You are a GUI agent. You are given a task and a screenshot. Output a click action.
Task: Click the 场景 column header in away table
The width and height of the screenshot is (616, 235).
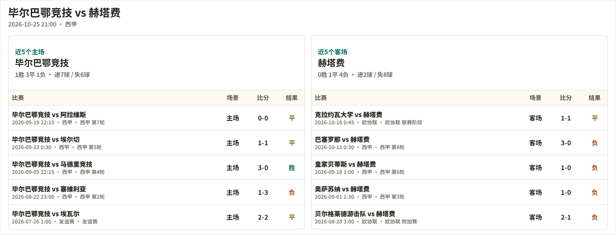[536, 98]
